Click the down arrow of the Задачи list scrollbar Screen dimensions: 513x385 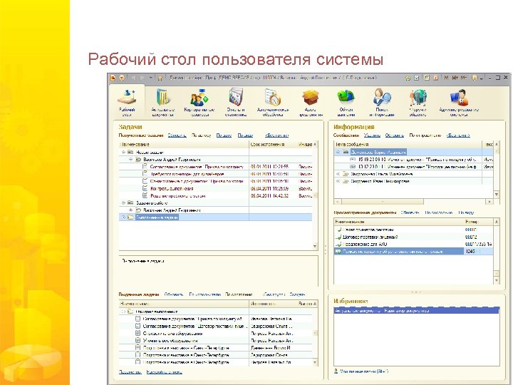click(x=315, y=247)
